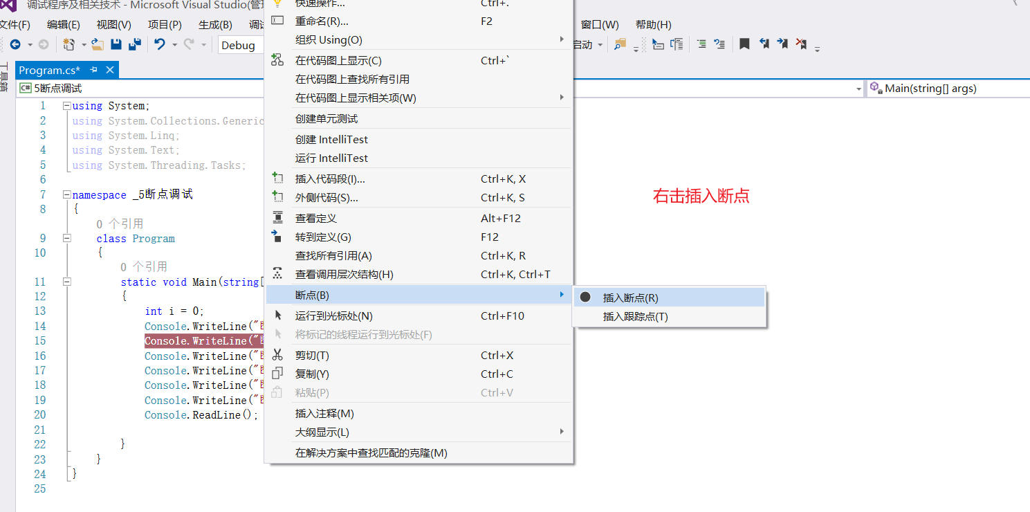Clear all bookmarks using the red X bookmark icon
Screen dimensions: 1030x512
click(800, 44)
